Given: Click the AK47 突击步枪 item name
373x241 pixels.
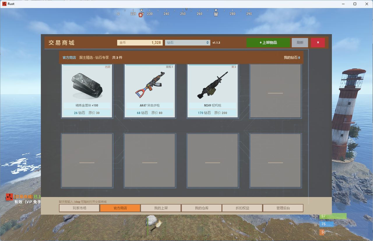Looking at the screenshot, I should [150, 105].
